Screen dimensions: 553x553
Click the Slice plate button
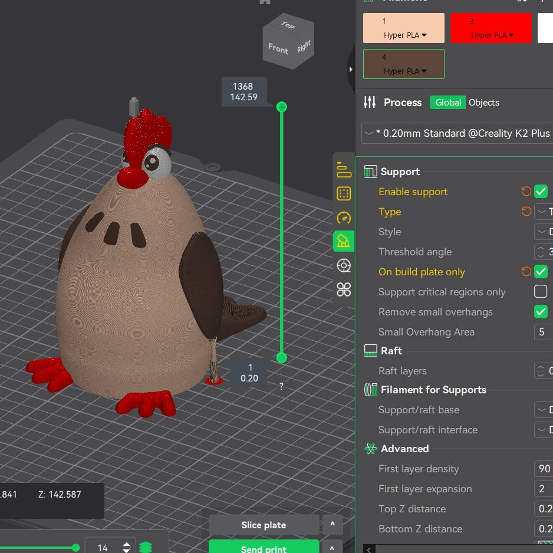tap(264, 525)
